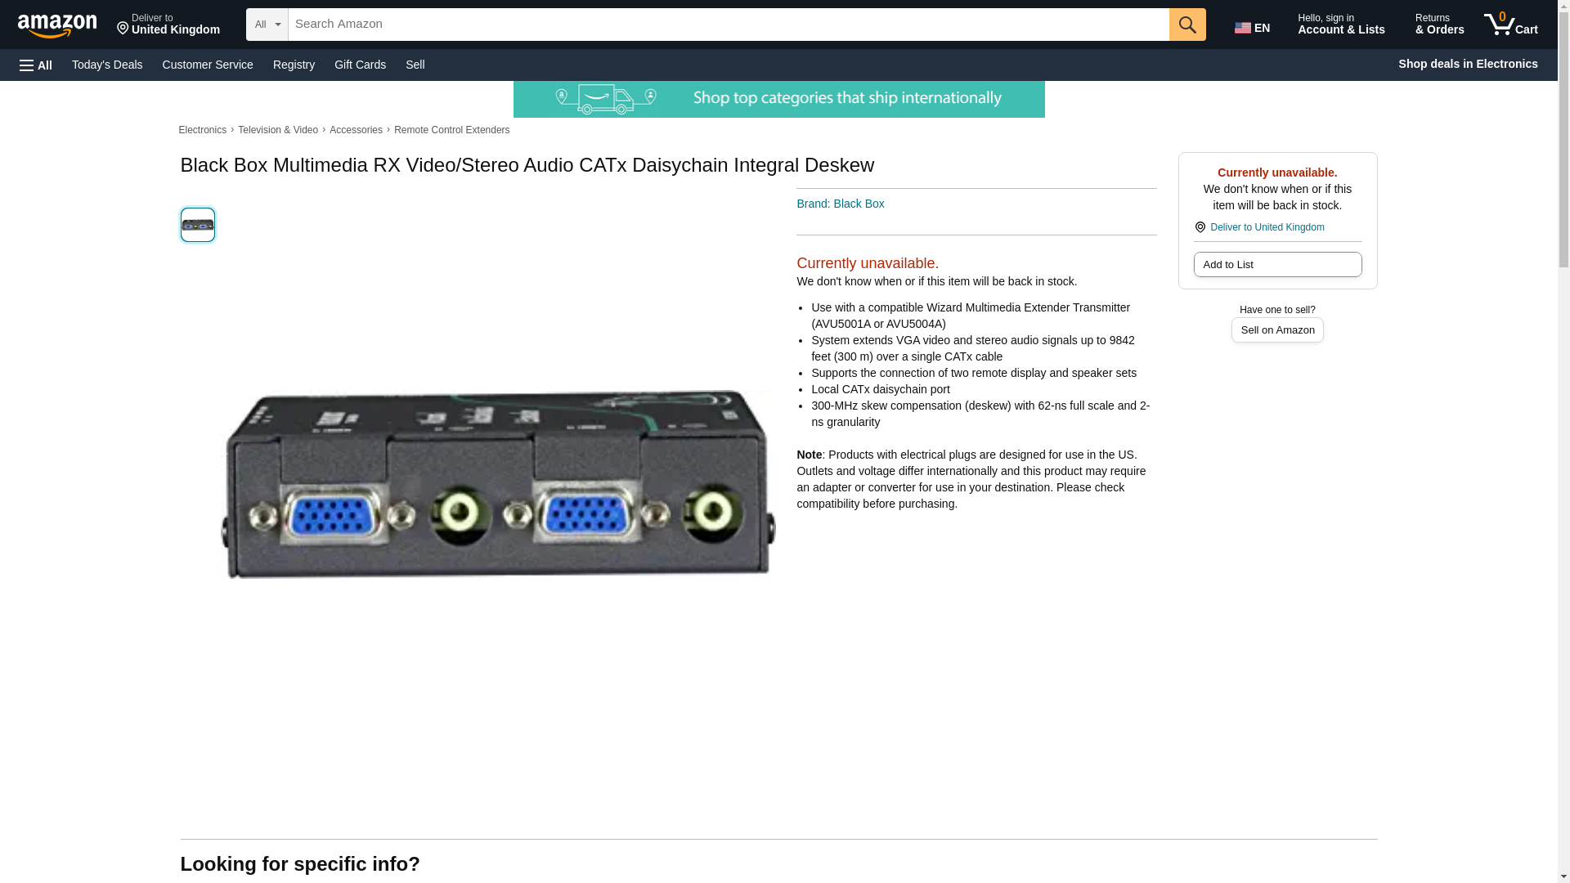Click the Amazon logo
The image size is (1570, 883).
(57, 25)
